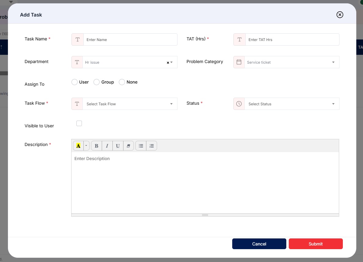Submit the Add Task form
Viewport: 363px width, 262px height.
point(316,244)
